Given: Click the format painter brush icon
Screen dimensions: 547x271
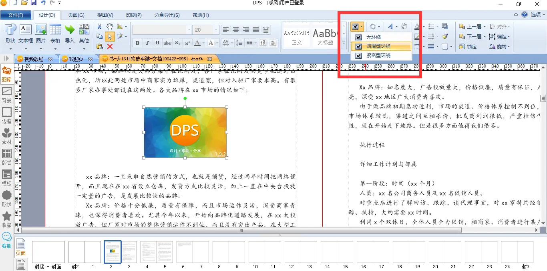Looking at the screenshot, I should pyautogui.click(x=445, y=36).
